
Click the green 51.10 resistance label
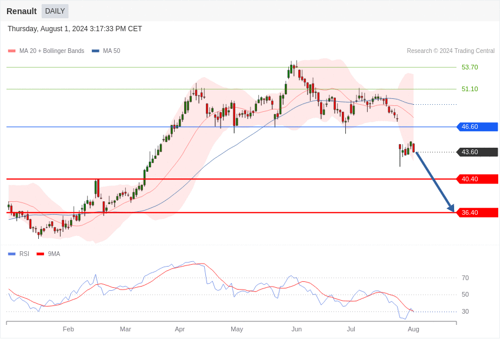point(469,89)
